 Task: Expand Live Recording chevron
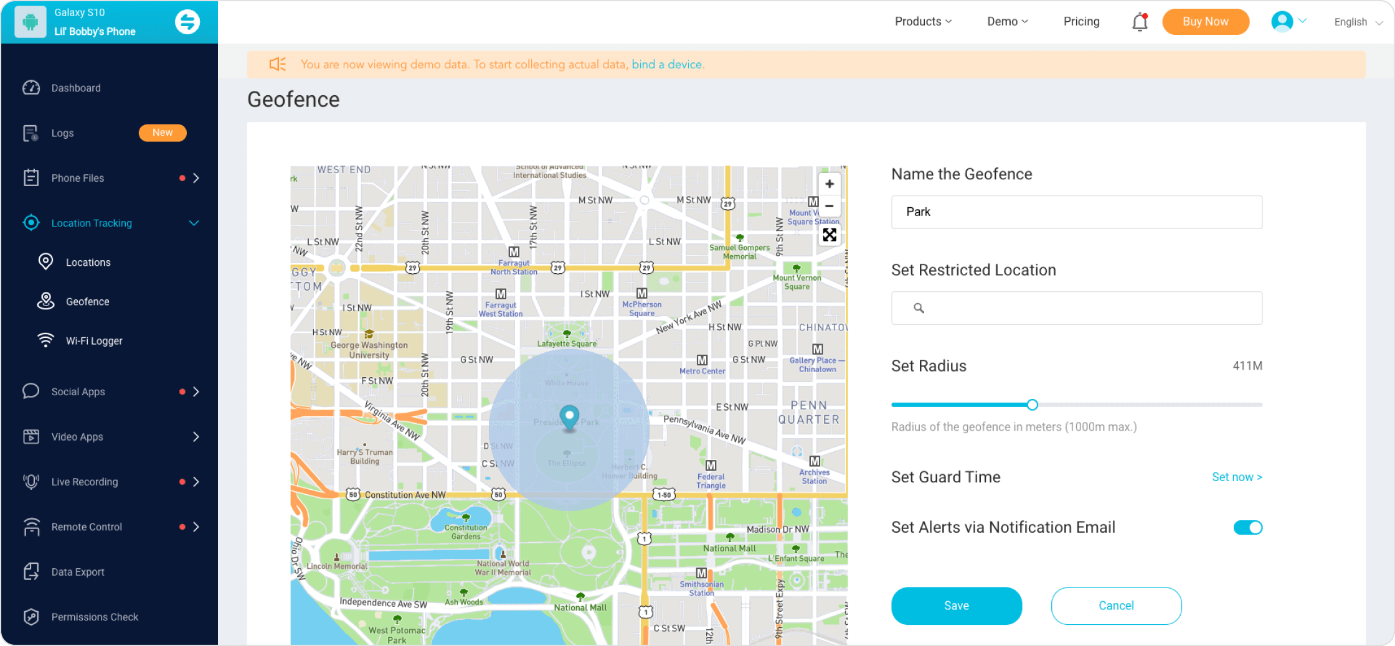196,482
